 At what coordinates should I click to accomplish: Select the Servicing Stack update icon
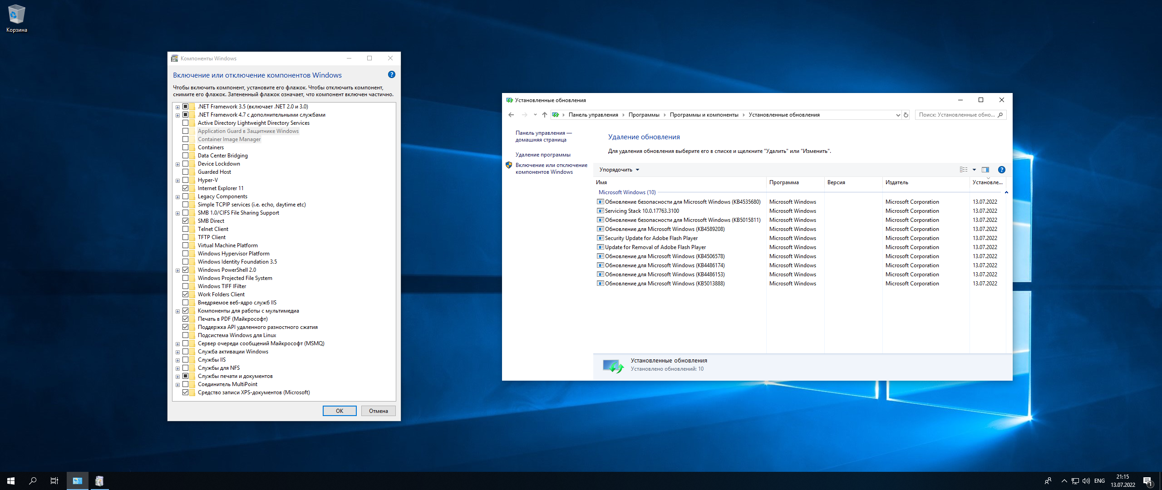[x=600, y=211]
